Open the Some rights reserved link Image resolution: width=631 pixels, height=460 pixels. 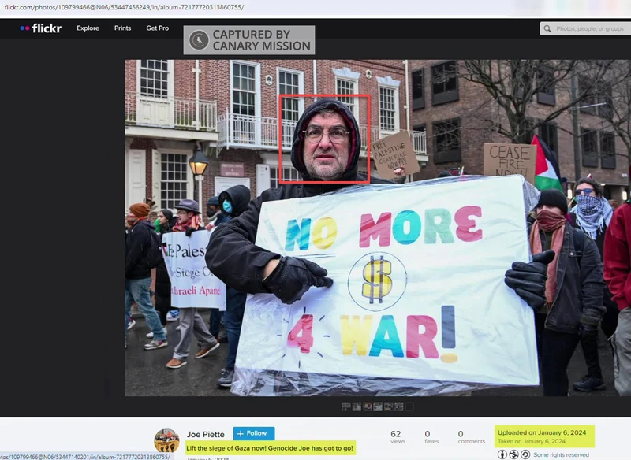tap(561, 454)
